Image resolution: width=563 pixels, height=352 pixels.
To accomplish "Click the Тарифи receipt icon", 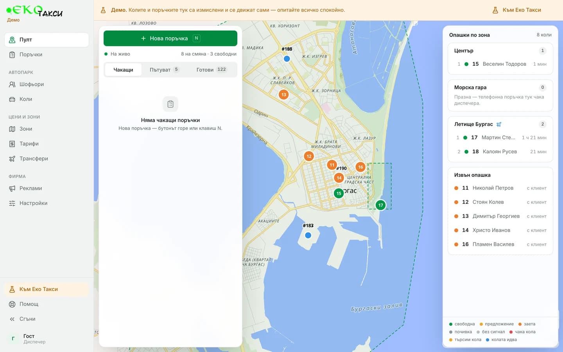I will click(12, 144).
